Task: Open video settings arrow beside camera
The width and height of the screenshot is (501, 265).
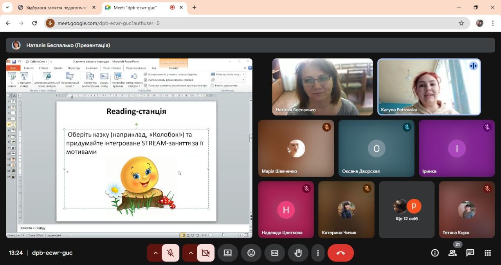Action: 191,253
